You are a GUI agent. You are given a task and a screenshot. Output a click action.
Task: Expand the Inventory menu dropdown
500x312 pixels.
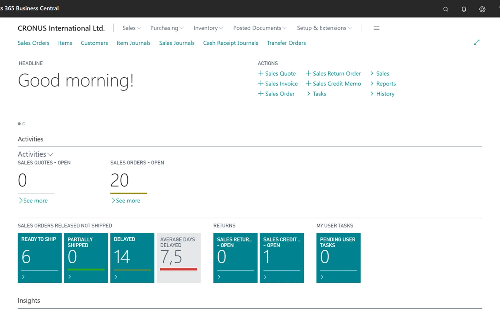pos(208,28)
